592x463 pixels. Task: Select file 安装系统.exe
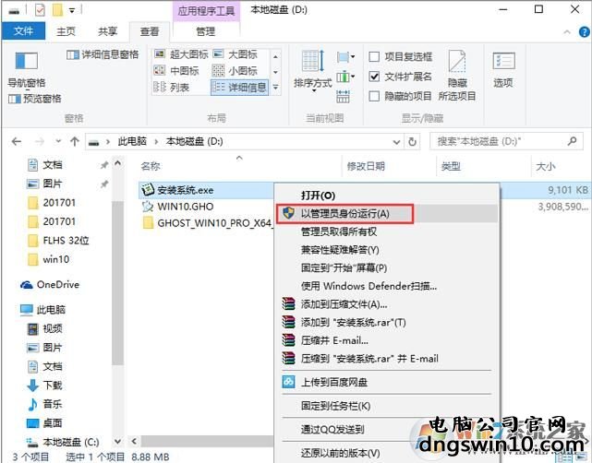[185, 190]
